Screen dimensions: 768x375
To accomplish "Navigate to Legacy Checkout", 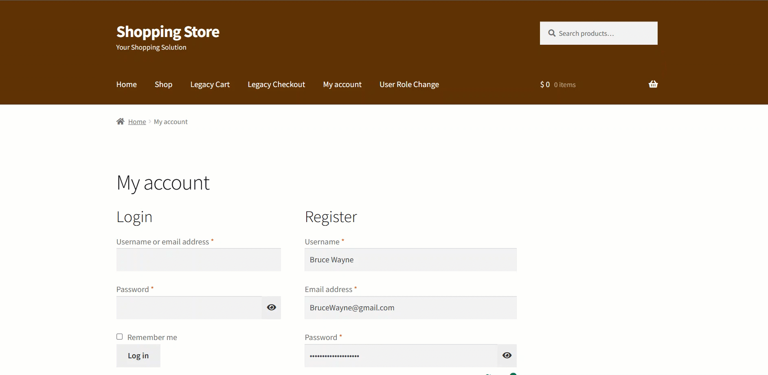I will 276,85.
